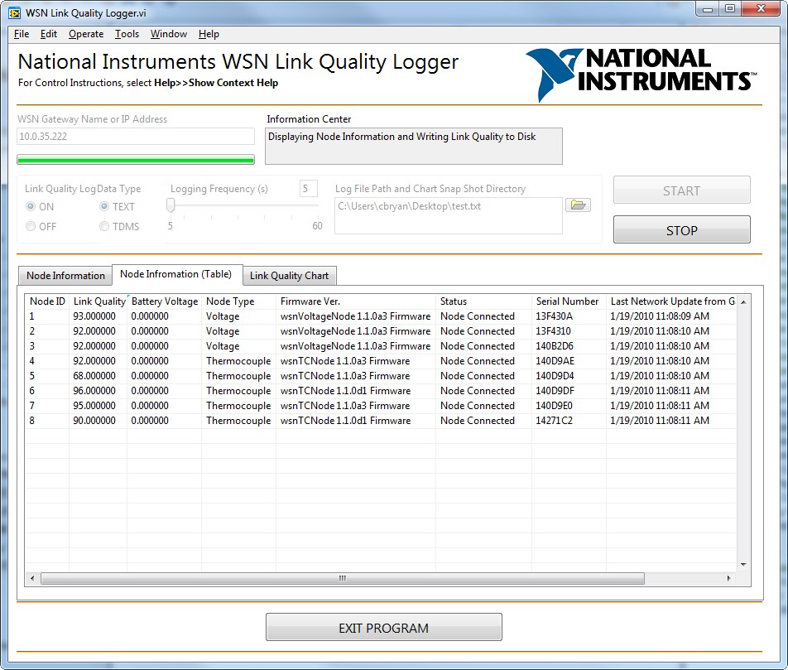The height and width of the screenshot is (670, 788).
Task: Click serial number 140D9E0
Action: click(x=554, y=406)
